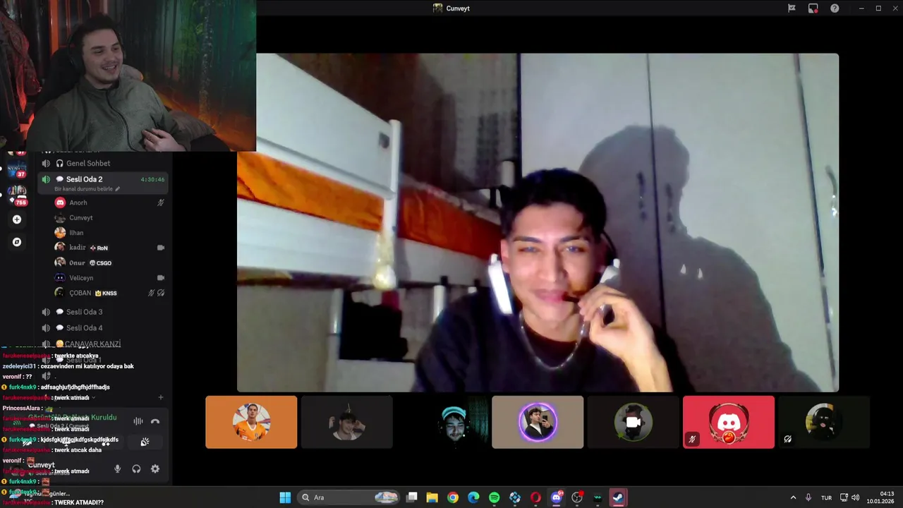Open the Discord inbox icon in title bar

click(x=813, y=8)
